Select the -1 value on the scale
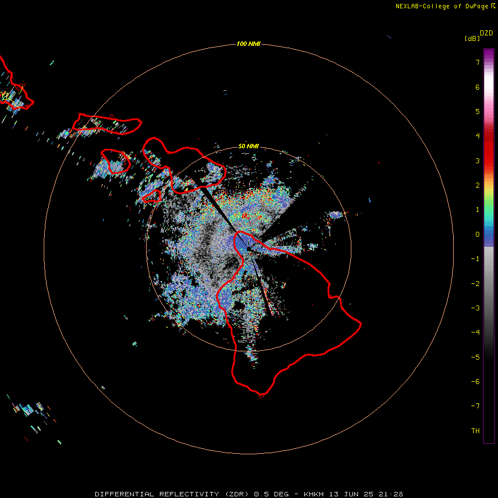Screen dimensions: 498x498 [x=475, y=259]
